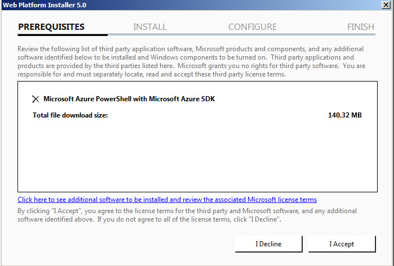The image size is (394, 266).
Task: Go to the CONFIGURE step heading
Action: click(x=253, y=27)
